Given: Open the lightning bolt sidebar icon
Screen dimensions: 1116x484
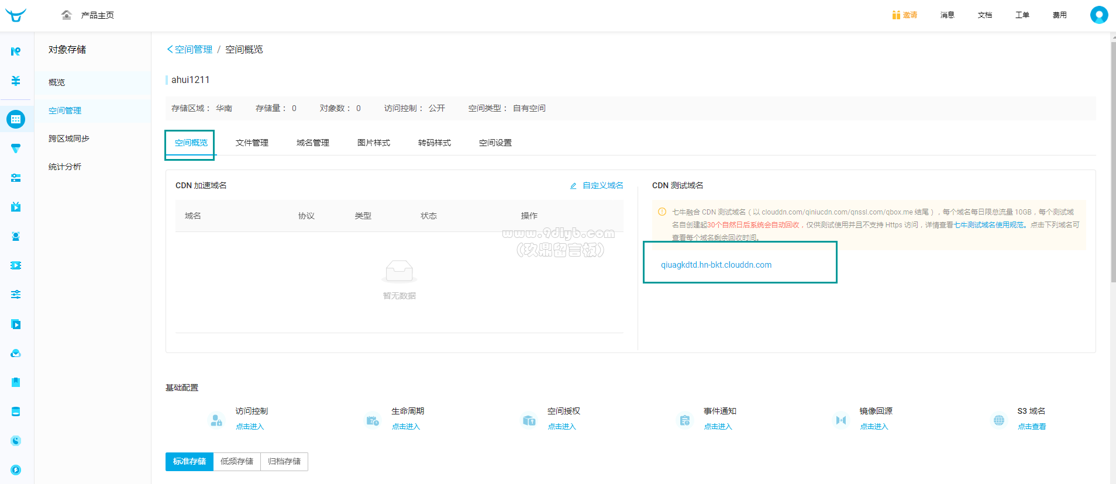Looking at the screenshot, I should (16, 470).
